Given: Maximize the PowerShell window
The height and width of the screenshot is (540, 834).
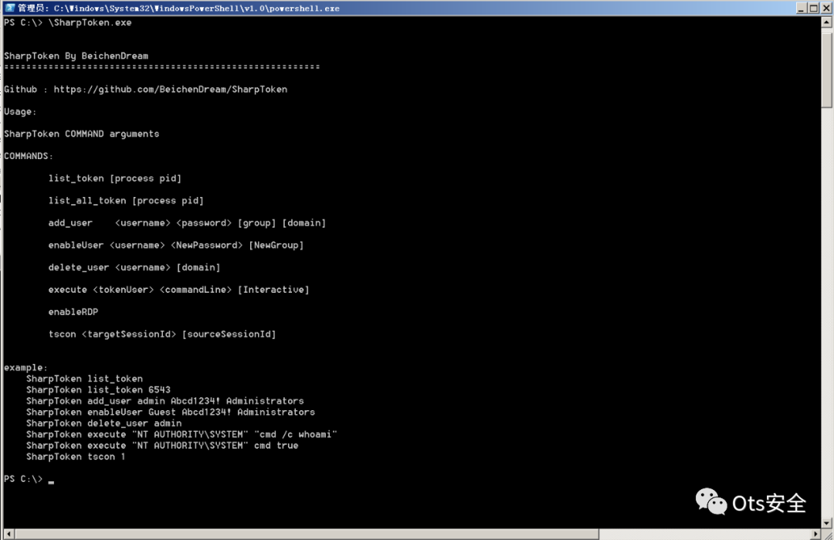Looking at the screenshot, I should pos(813,8).
